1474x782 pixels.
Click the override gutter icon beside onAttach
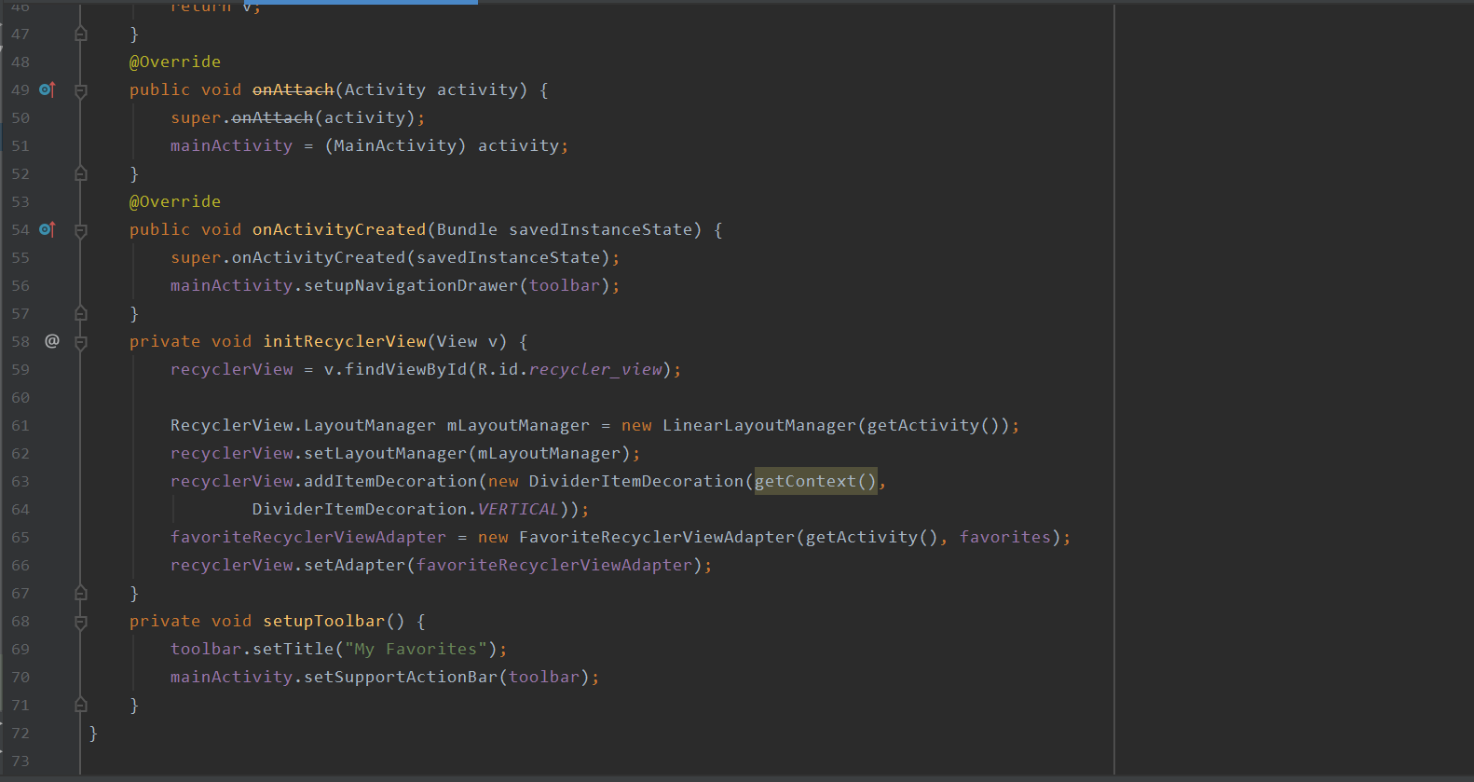point(48,89)
